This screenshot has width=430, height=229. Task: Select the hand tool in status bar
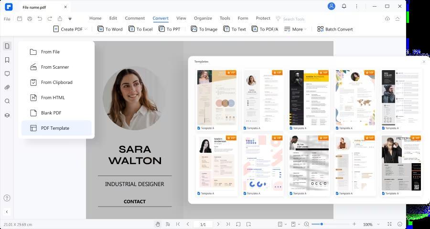(158, 224)
